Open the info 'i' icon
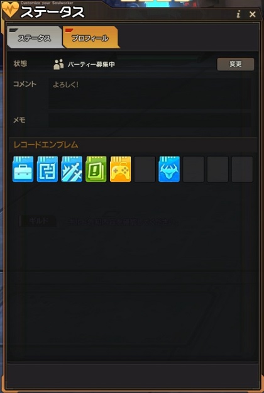264x393 pixels. (238, 14)
